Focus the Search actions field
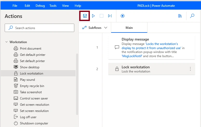The image size is (201, 127). click(x=39, y=28)
